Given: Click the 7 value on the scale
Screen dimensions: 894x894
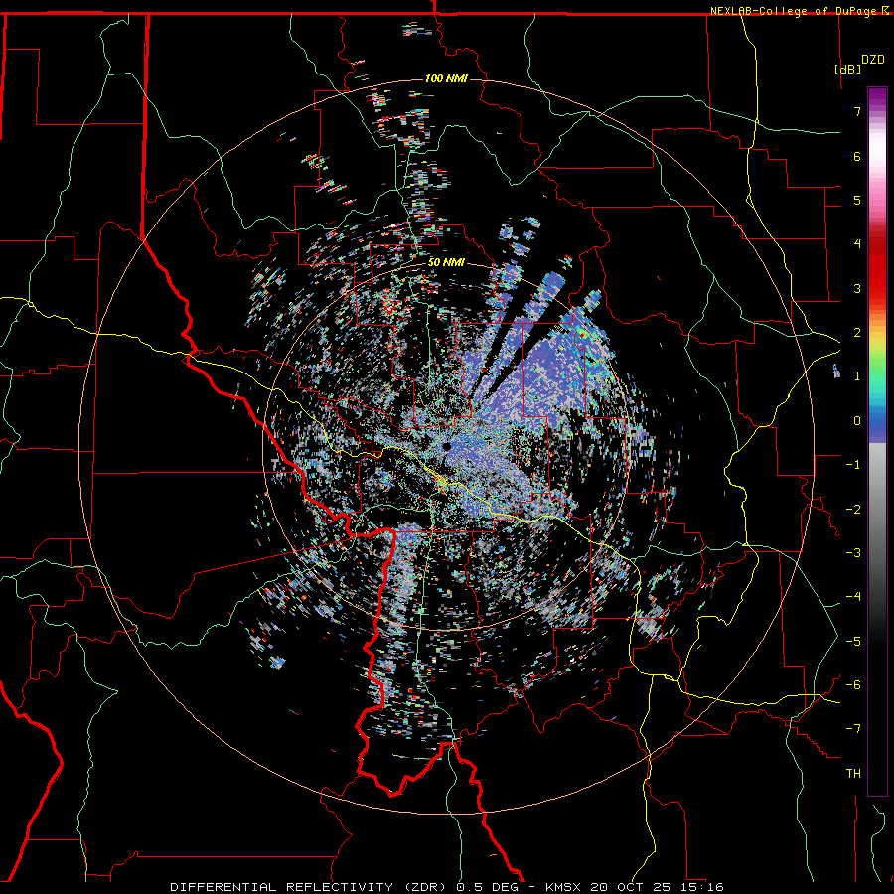Looking at the screenshot, I should tap(857, 111).
